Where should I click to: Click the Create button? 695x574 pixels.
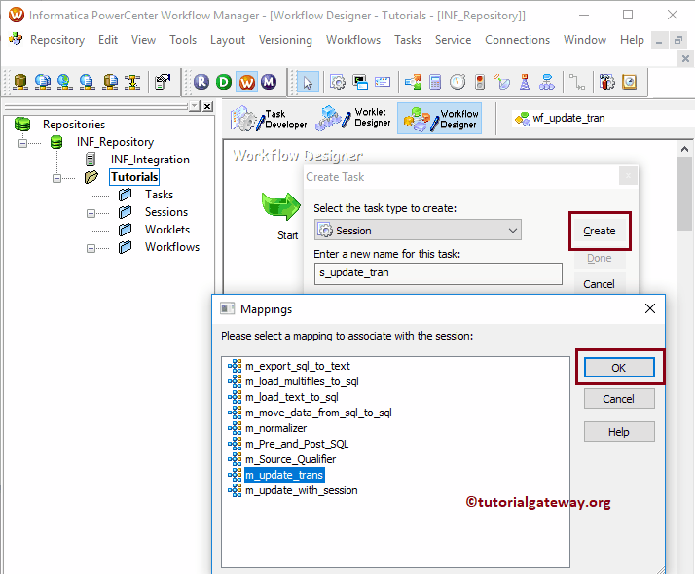600,231
